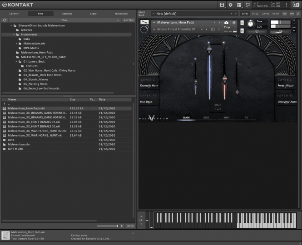302x245 pixels.
Task: Toggle Instr Nav pane
Action: point(129,20)
